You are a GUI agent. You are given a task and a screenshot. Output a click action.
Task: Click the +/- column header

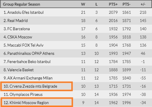pos(143,4)
